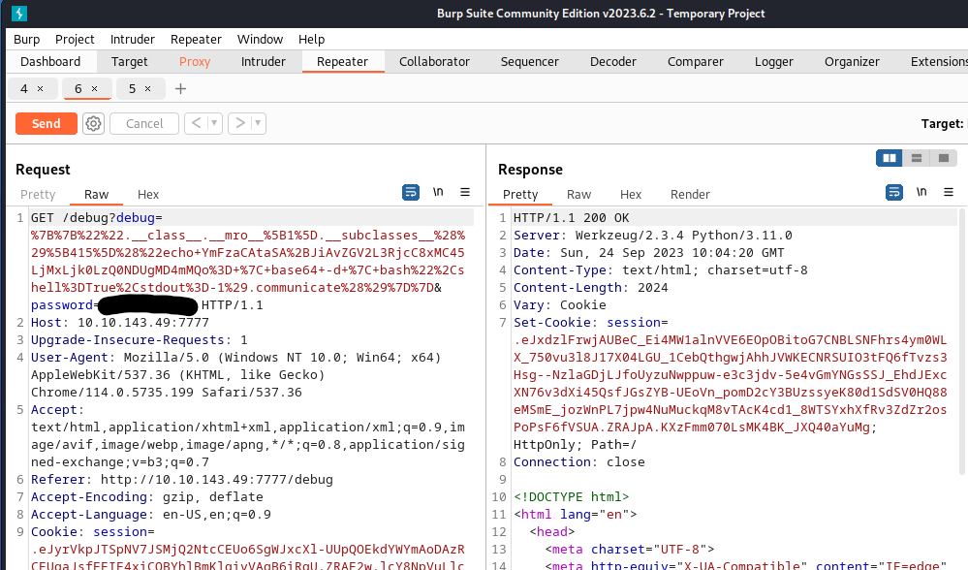
Task: Expand the back history dropdown arrow
Action: (214, 123)
